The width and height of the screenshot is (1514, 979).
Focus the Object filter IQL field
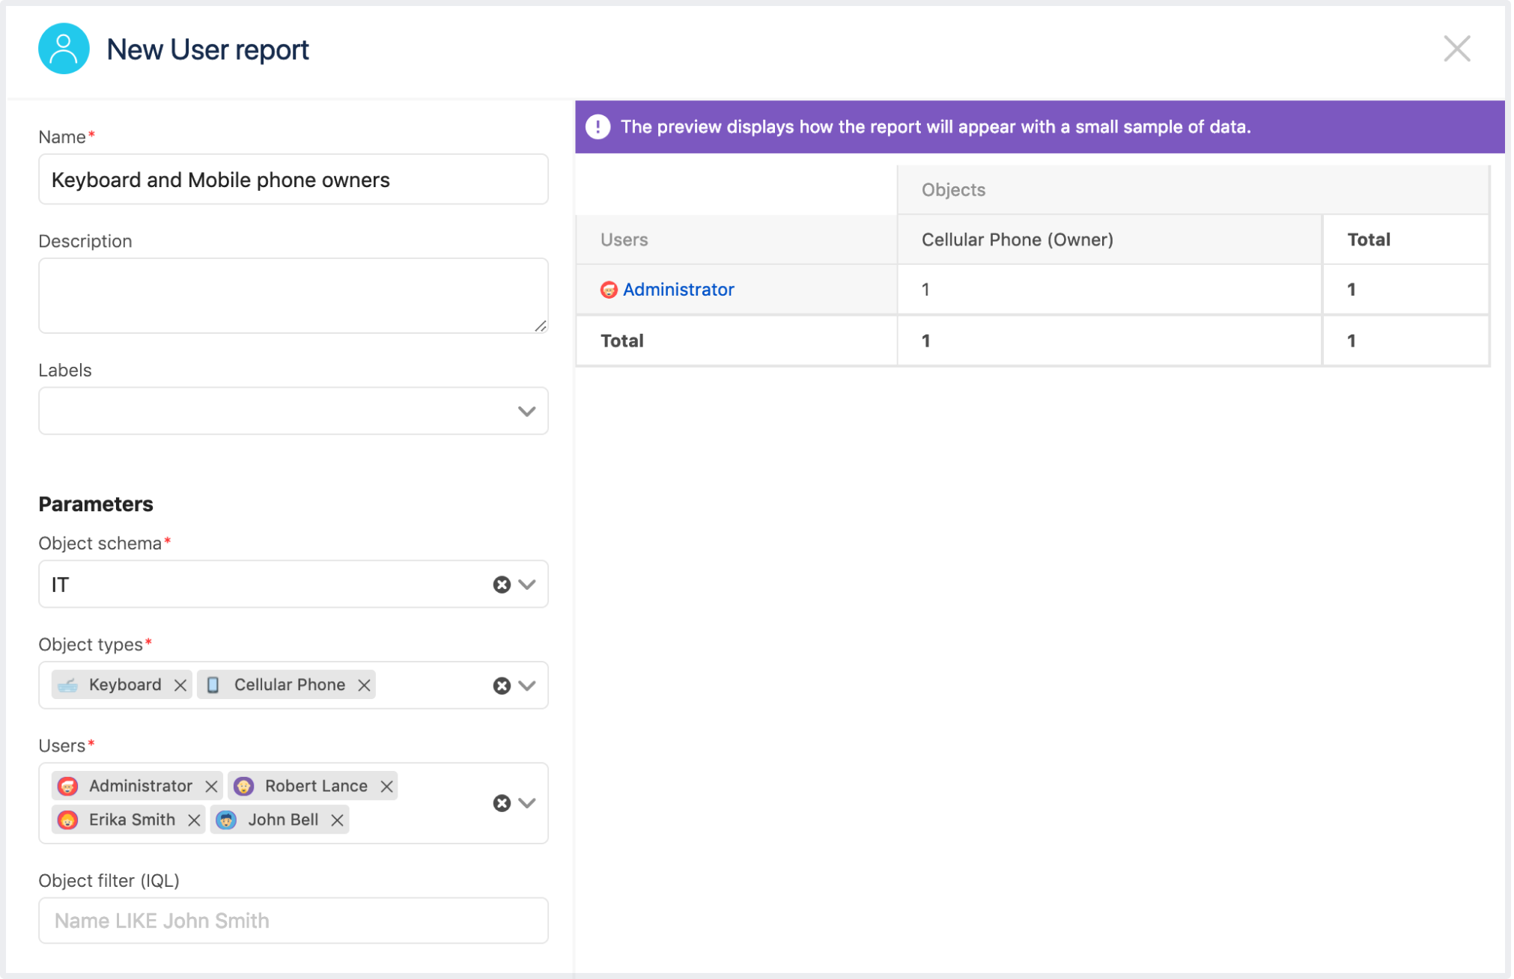[293, 921]
